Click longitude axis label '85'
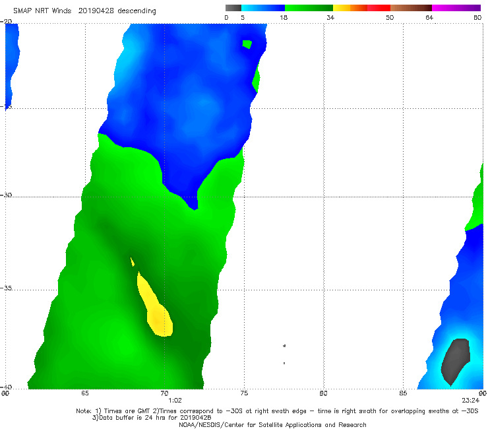Screen dimensions: 488x429 tap(403, 393)
